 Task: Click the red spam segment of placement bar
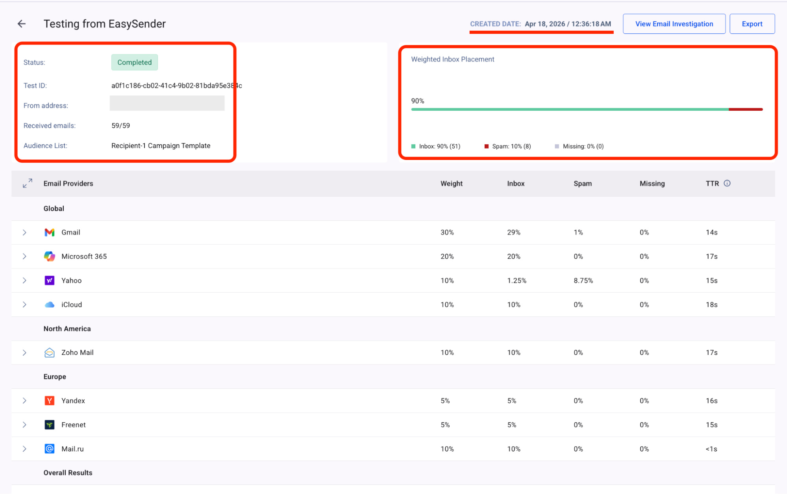745,110
